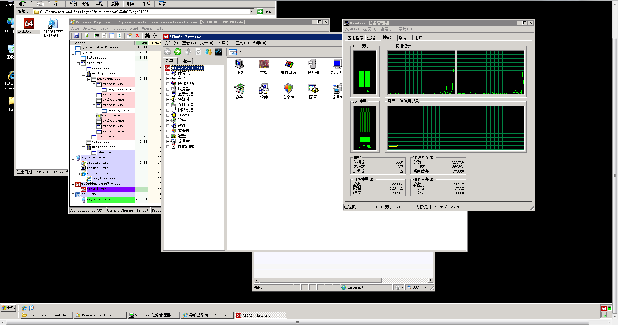
Task: Open the 100% zoom dropdown in IE status bar
Action: tap(426, 287)
